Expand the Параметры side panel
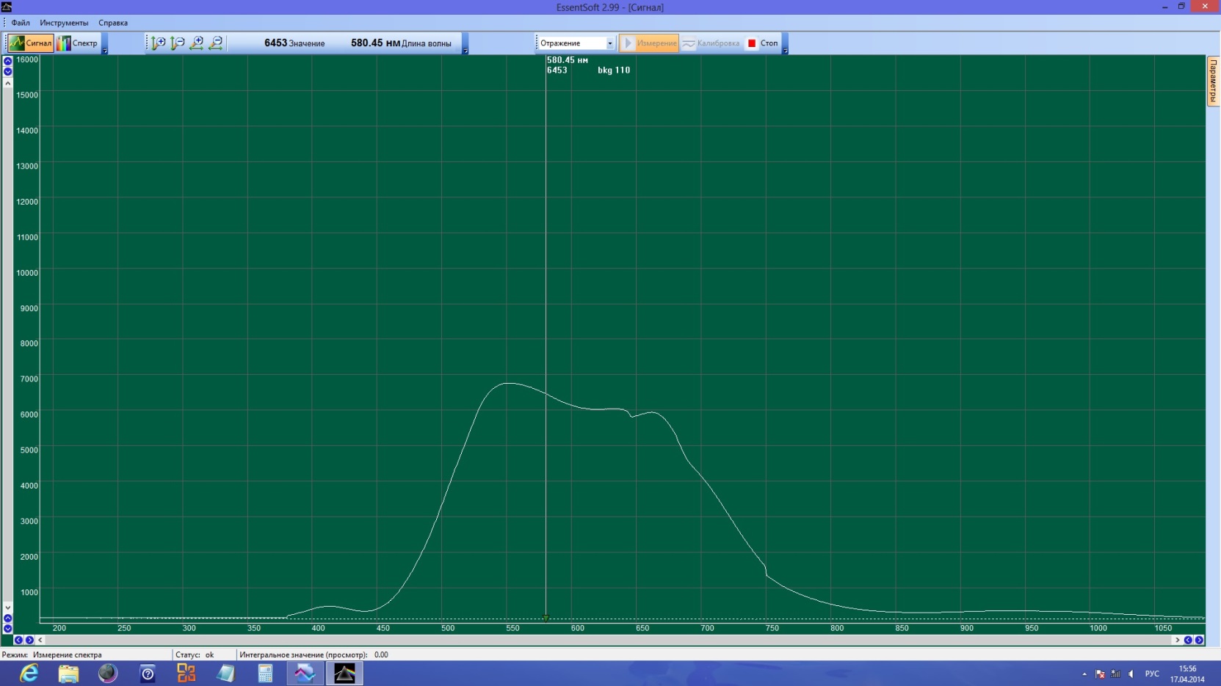 pos(1213,81)
